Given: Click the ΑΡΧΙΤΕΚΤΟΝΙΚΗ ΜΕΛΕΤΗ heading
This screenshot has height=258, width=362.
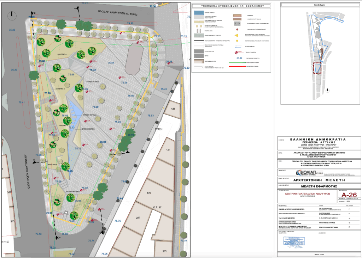Looking at the screenshot, I should click(x=319, y=179).
